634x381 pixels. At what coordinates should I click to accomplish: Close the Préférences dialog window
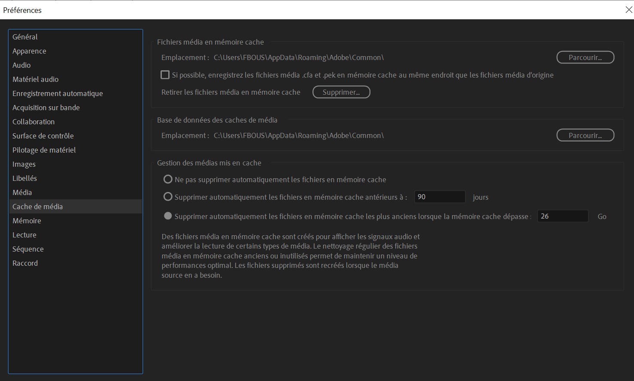coord(628,10)
